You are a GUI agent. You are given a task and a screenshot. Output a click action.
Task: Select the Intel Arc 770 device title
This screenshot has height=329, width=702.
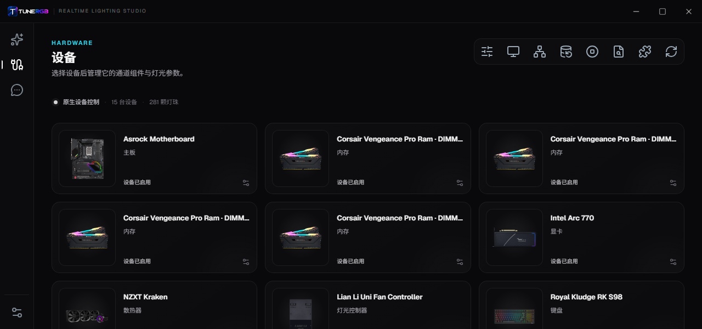pos(572,218)
